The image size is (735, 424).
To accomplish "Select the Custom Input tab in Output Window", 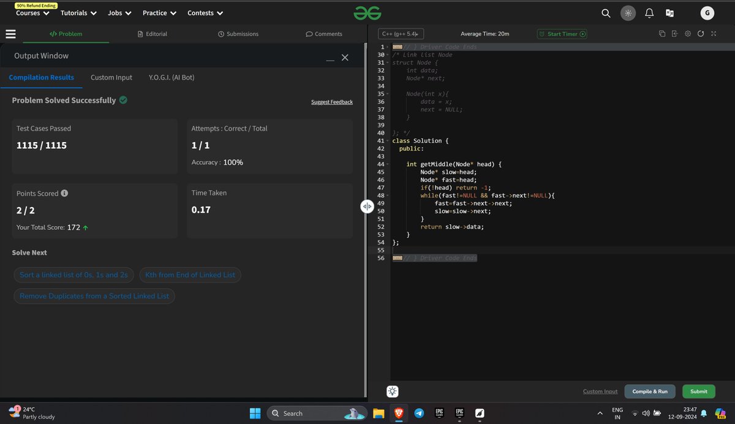I will pos(111,78).
